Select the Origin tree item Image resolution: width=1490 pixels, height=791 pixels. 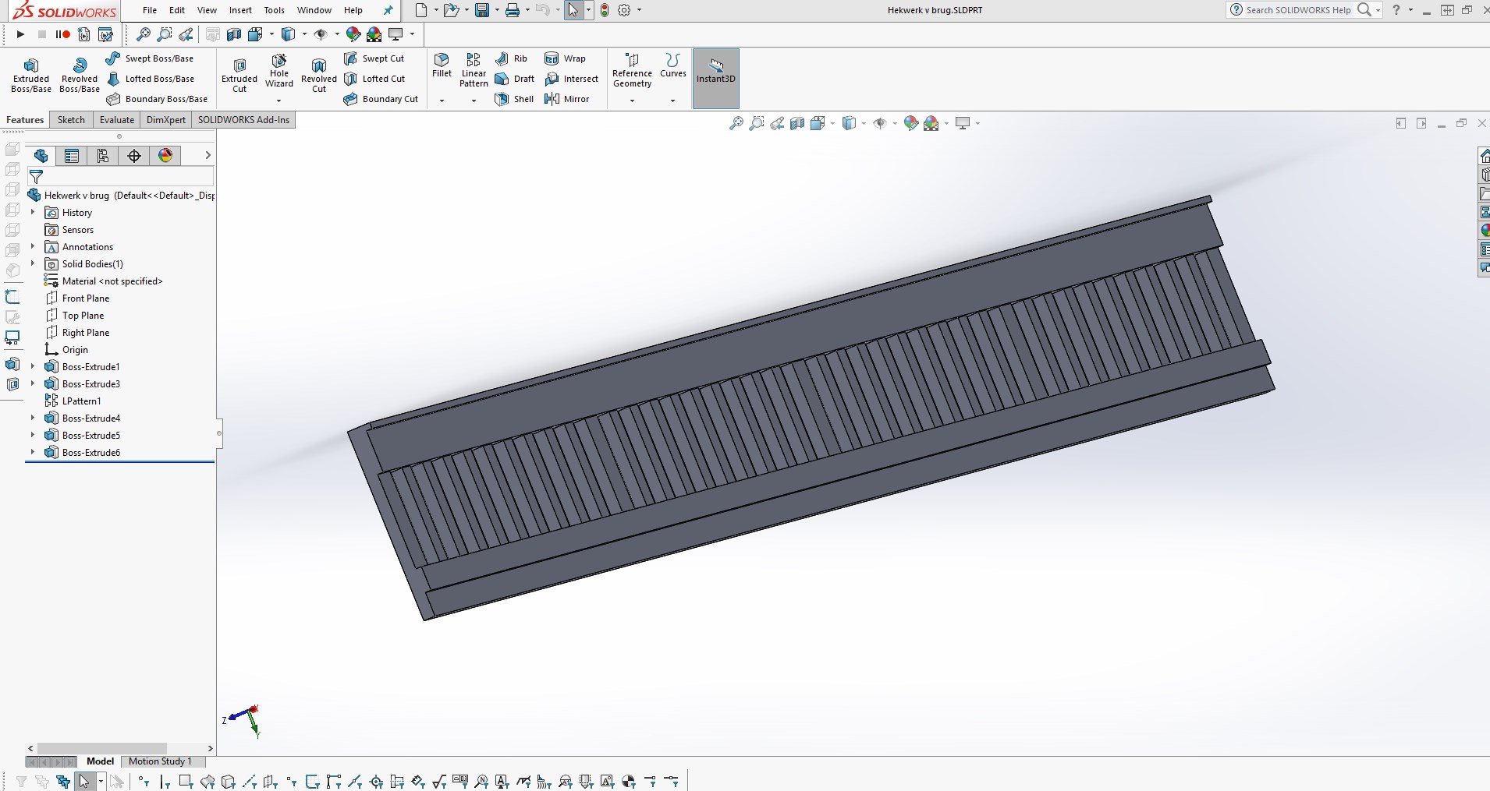[x=66, y=349]
